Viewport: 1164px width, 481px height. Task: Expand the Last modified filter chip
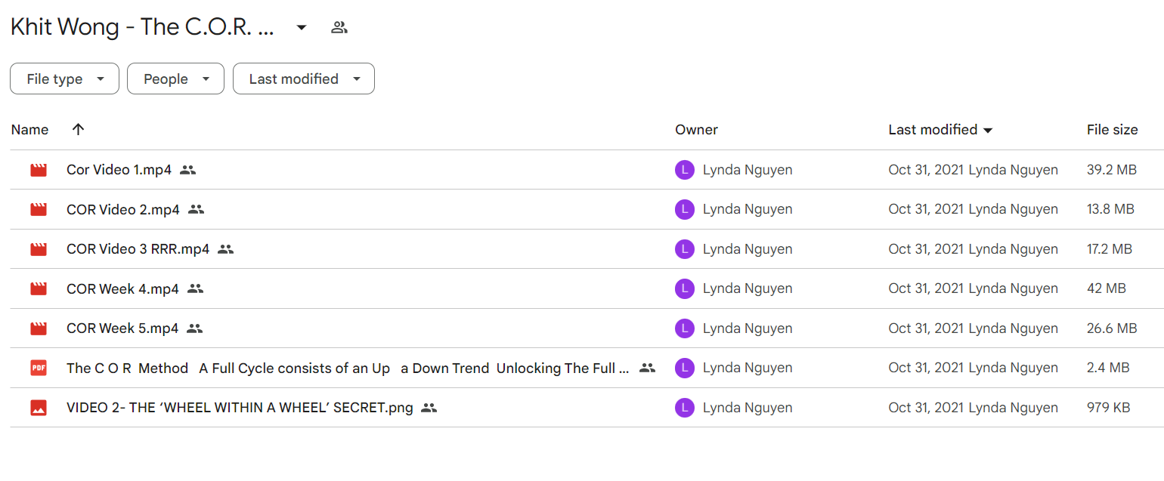(304, 79)
